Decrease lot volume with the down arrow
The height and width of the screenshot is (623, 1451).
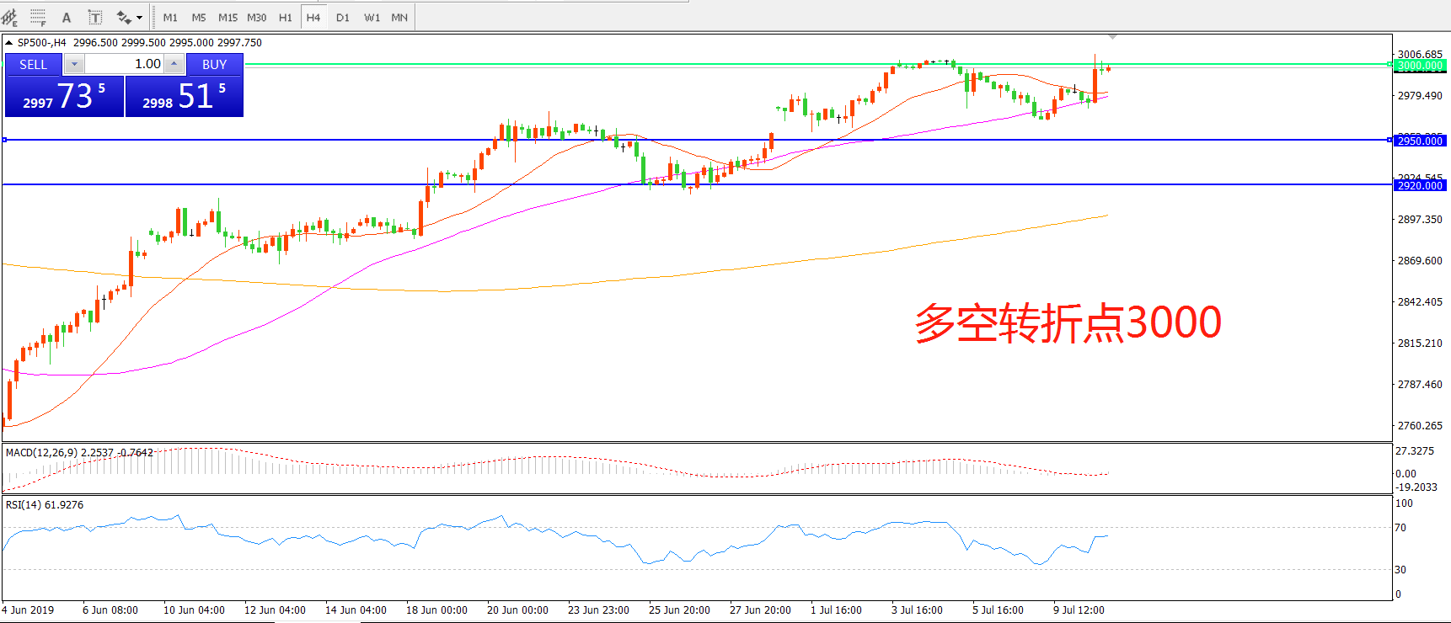click(74, 64)
